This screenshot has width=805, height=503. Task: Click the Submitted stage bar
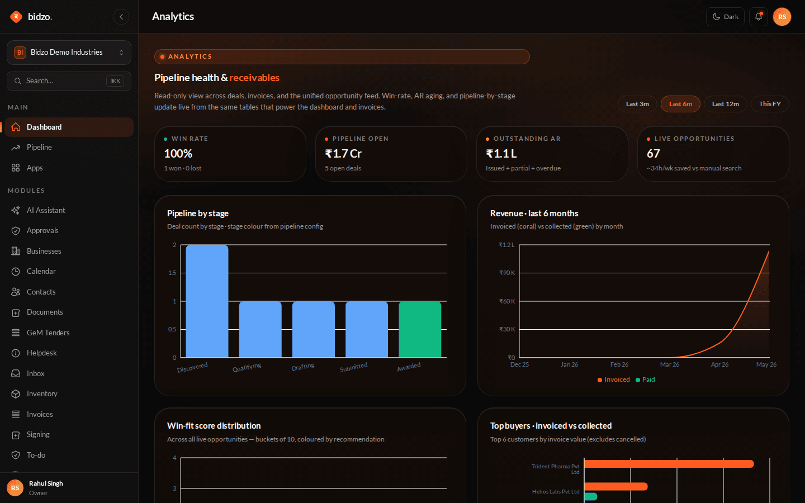[x=367, y=329]
